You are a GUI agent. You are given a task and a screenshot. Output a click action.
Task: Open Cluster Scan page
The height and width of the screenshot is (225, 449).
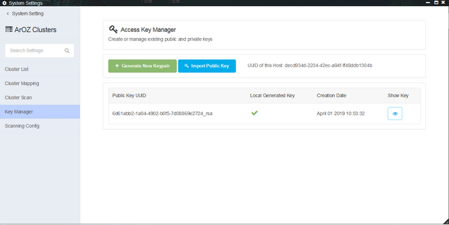(x=40, y=98)
